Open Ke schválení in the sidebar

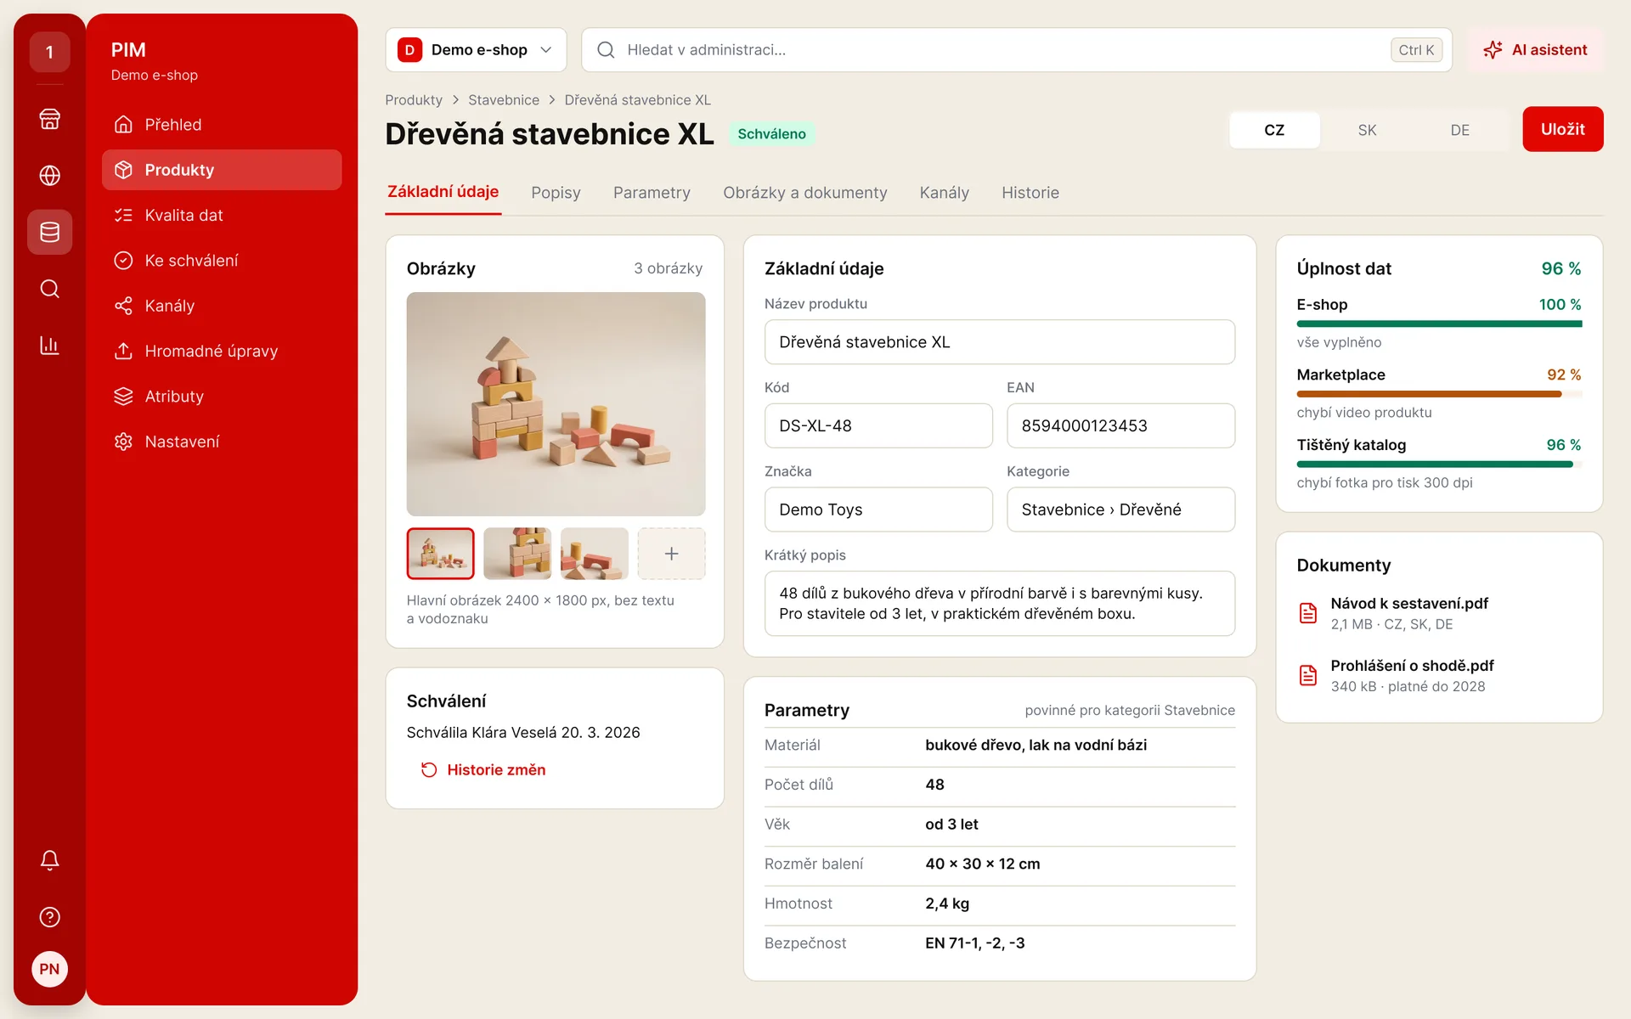222,261
